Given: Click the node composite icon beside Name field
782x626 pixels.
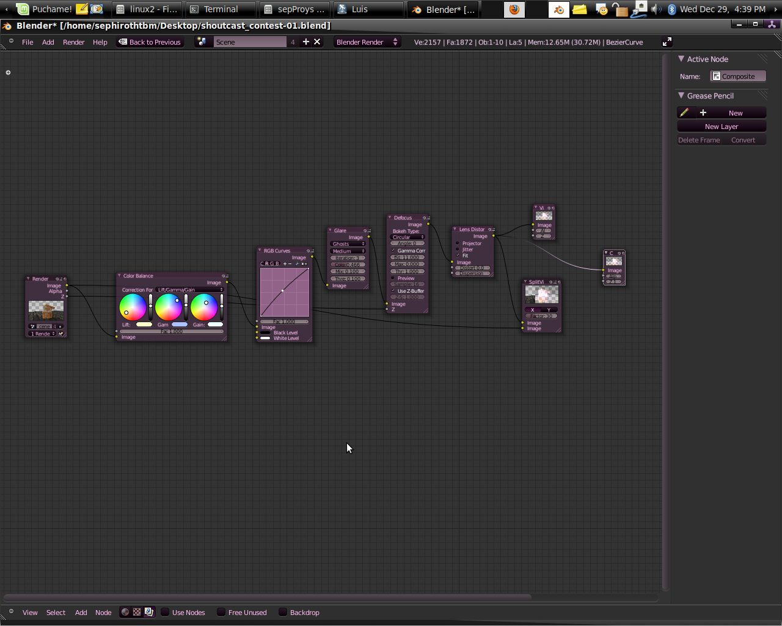Looking at the screenshot, I should tap(716, 76).
